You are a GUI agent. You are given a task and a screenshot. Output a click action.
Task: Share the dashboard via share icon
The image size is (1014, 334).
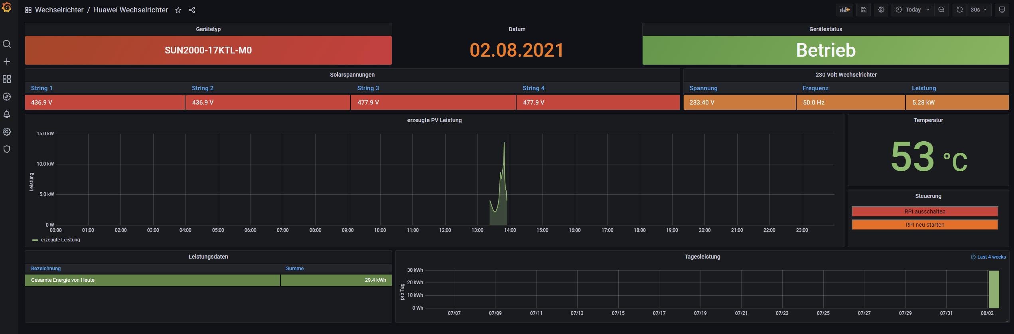coord(192,10)
